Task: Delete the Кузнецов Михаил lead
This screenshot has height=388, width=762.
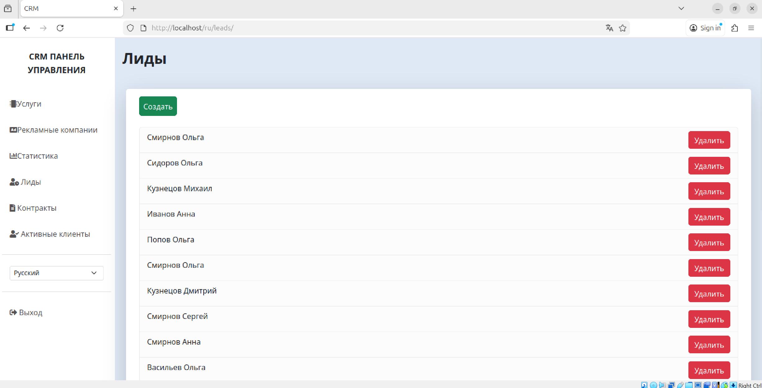Action: (709, 191)
